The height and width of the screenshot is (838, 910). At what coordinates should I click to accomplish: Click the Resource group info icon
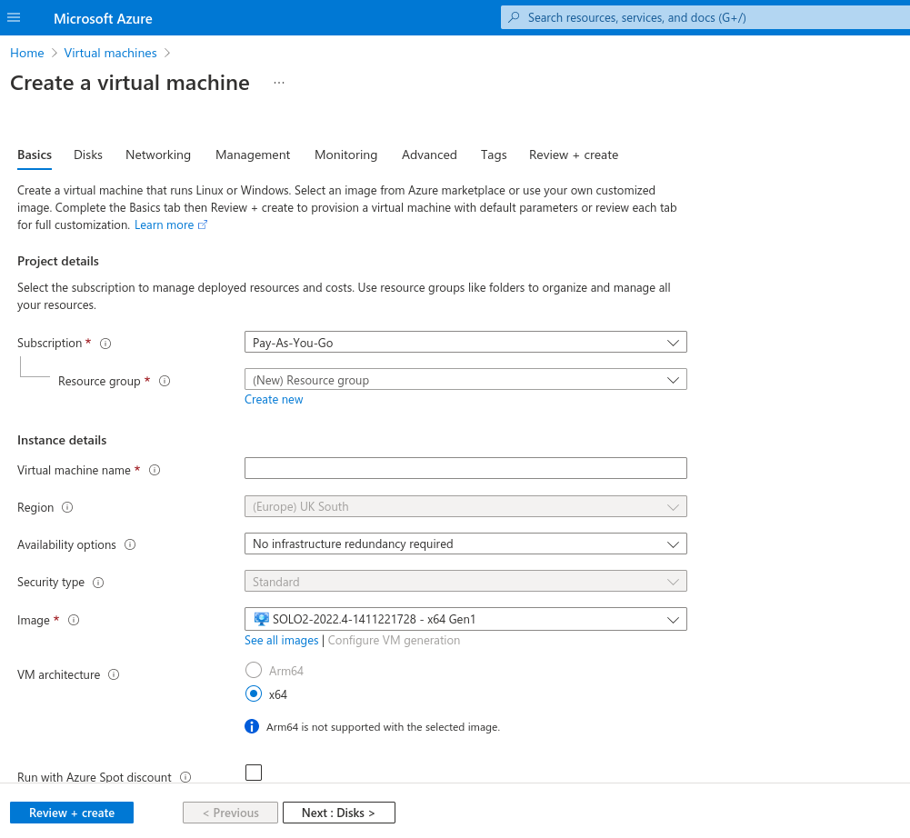click(165, 381)
